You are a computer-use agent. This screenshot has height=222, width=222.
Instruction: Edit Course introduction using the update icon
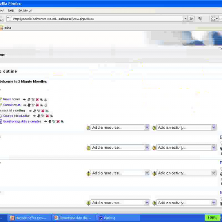coord(43,116)
